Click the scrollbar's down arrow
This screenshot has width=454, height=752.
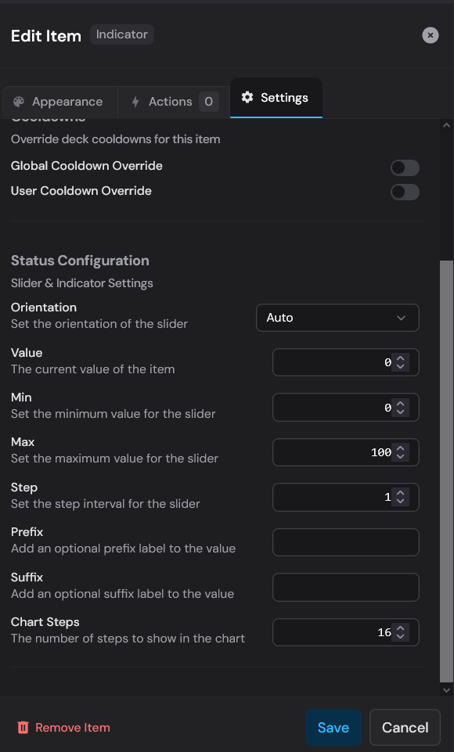point(446,691)
